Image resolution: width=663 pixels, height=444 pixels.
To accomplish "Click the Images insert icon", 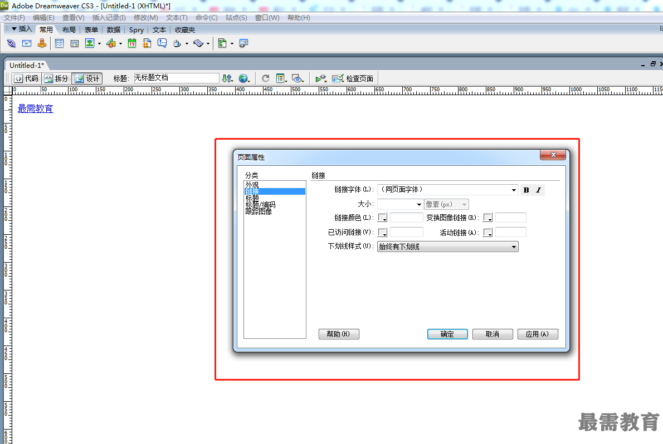I will (90, 43).
